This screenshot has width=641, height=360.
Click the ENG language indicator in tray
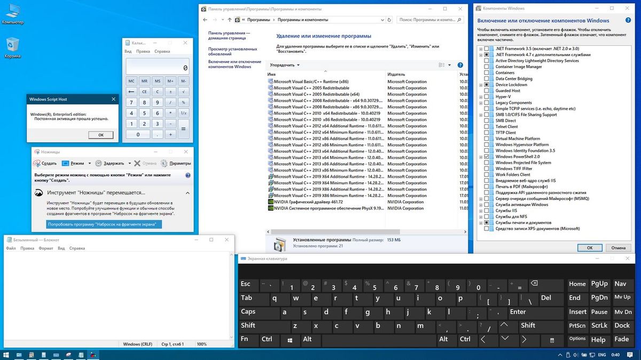pos(601,354)
